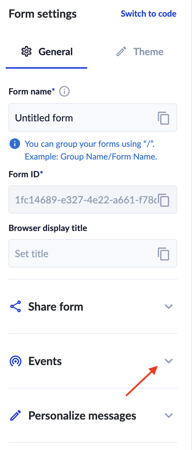Viewport: 192px width, 450px height.
Task: Expand the Personalize messages chevron
Action: tap(169, 415)
